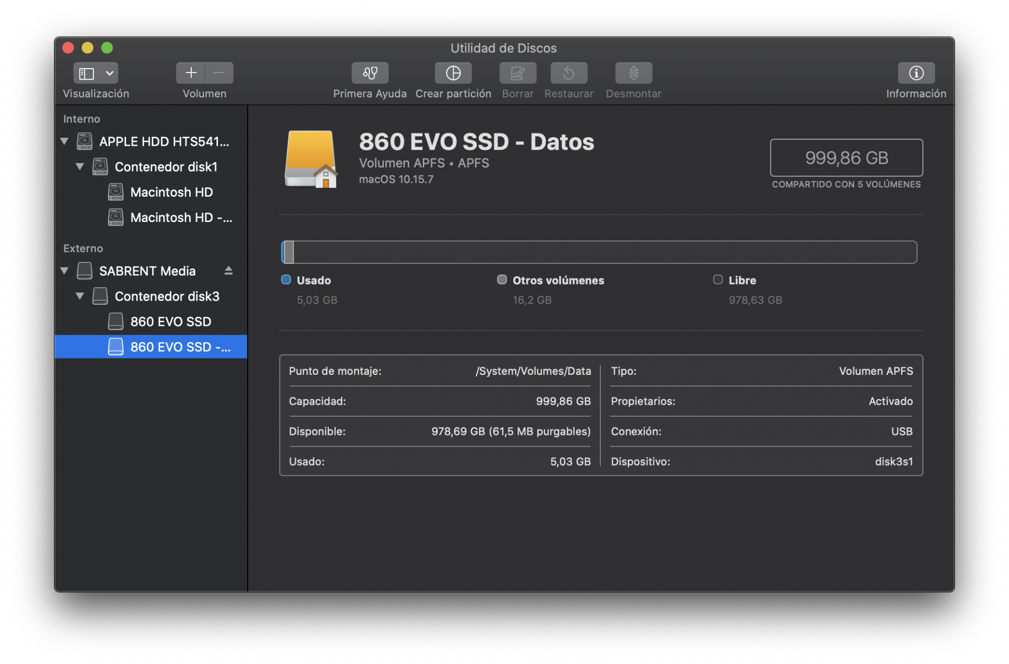Viewport: 1009px width, 664px height.
Task: Click the blue Usado legend swatch
Action: coord(286,280)
